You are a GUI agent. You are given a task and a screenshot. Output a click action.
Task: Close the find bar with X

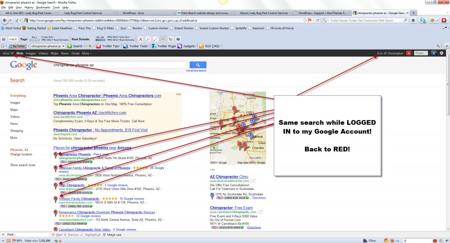coord(3,235)
